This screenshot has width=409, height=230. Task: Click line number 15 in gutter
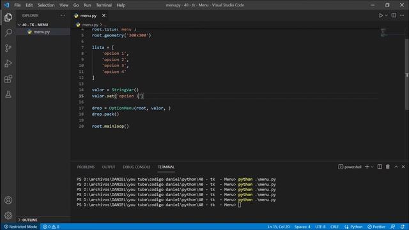81,96
